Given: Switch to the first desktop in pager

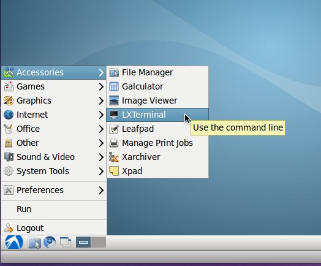Looking at the screenshot, I should coord(83,242).
